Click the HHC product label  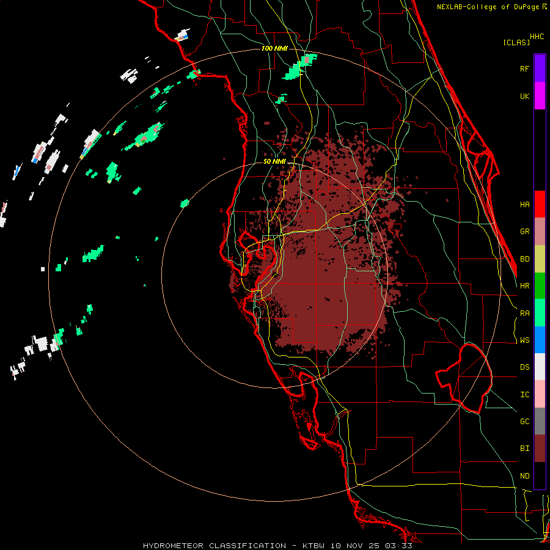(x=537, y=37)
